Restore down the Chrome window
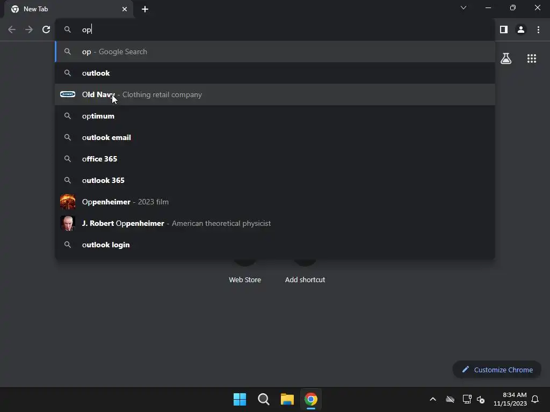The height and width of the screenshot is (412, 550). tap(513, 8)
